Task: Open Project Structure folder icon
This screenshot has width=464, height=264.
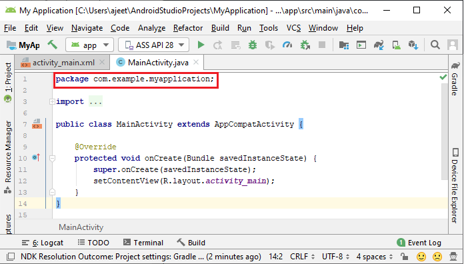Action: 344,45
